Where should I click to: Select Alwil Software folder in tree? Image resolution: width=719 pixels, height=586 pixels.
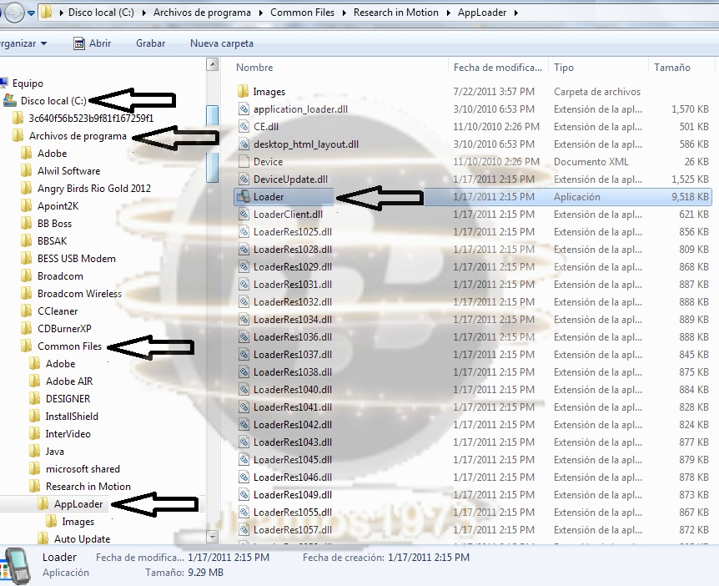(68, 170)
